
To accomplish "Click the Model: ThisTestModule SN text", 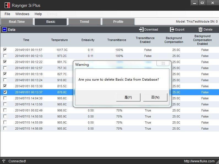I will 197,21.
